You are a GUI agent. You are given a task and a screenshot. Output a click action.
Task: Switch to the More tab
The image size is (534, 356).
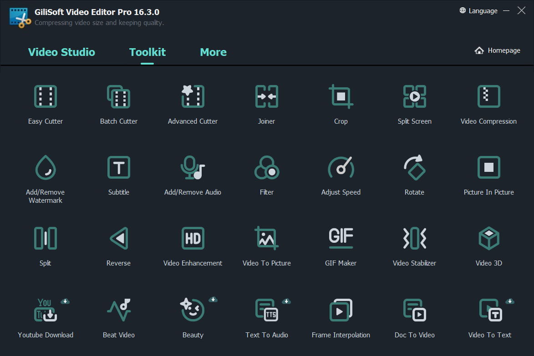[213, 52]
